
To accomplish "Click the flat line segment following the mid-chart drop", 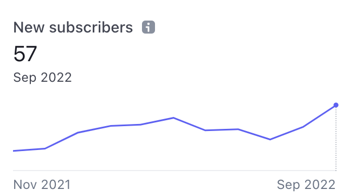I will click(x=222, y=130).
